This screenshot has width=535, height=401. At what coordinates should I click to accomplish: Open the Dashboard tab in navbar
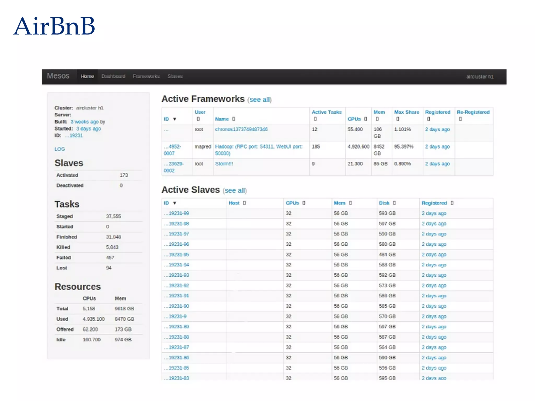[x=113, y=76]
